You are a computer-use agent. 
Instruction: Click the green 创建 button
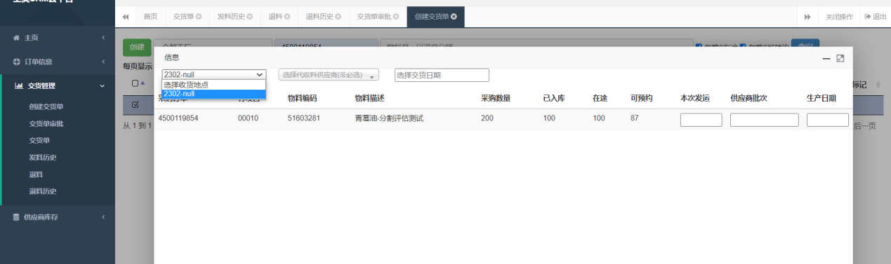(x=136, y=47)
